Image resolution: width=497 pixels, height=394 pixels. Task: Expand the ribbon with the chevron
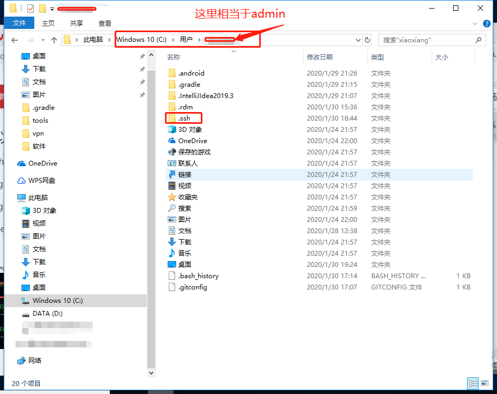pos(475,24)
